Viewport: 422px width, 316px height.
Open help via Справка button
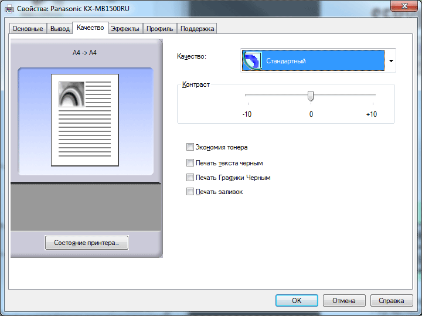(392, 300)
